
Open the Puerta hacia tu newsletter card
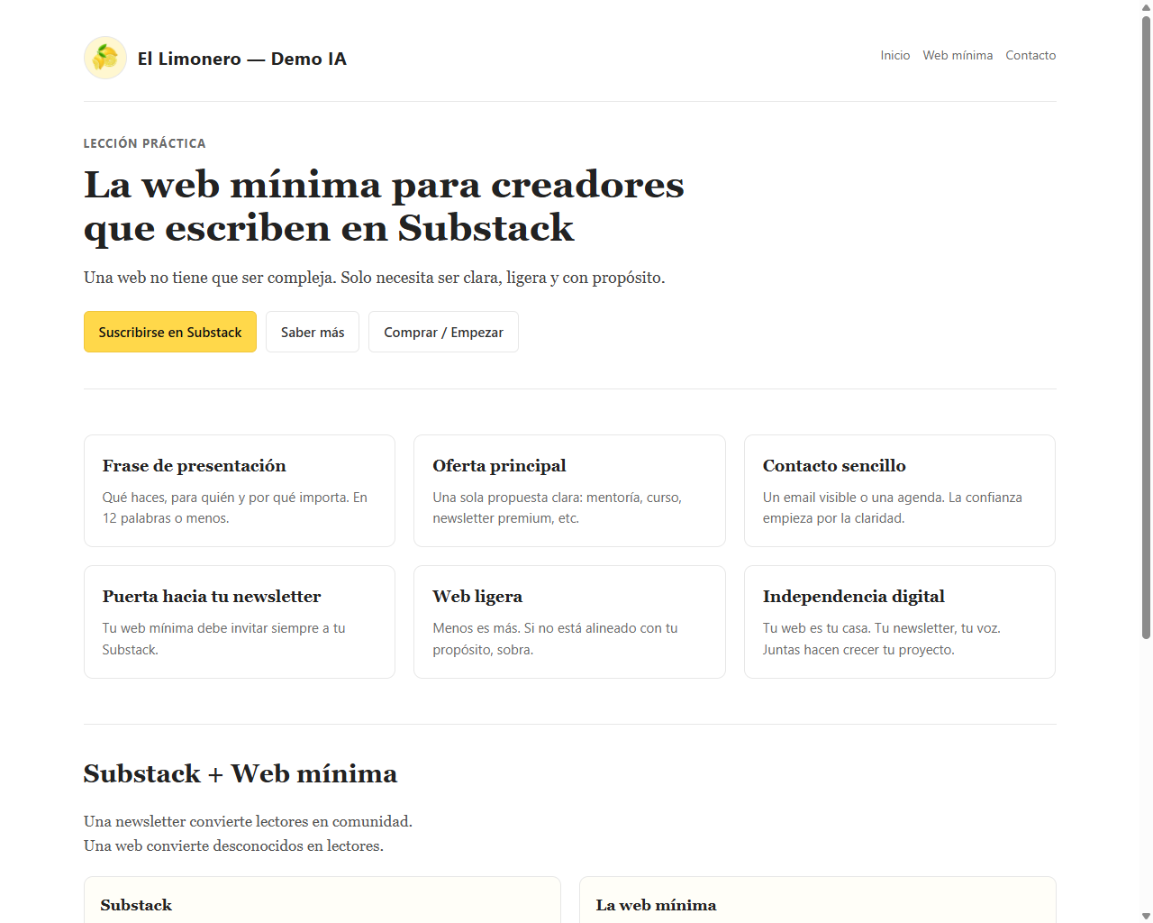240,621
